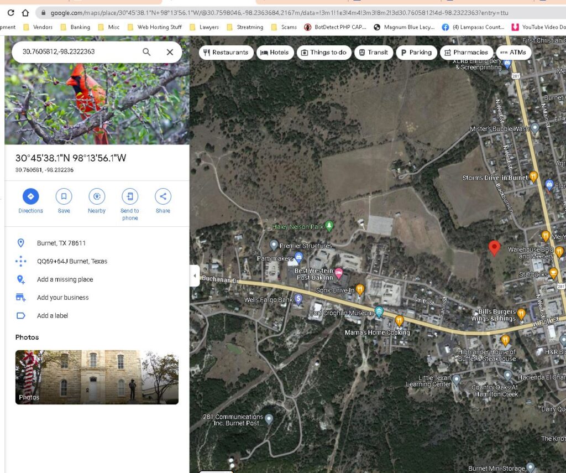Clear the search with the X icon

pos(170,51)
